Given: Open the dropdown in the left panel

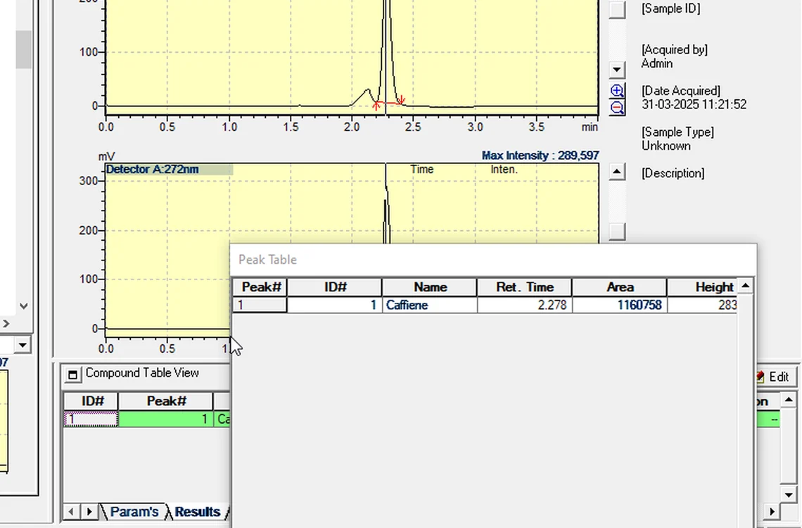Looking at the screenshot, I should tap(23, 345).
